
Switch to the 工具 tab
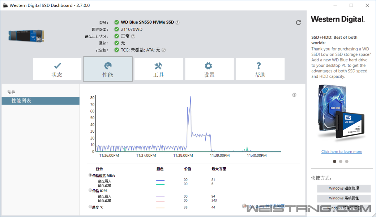point(158,69)
